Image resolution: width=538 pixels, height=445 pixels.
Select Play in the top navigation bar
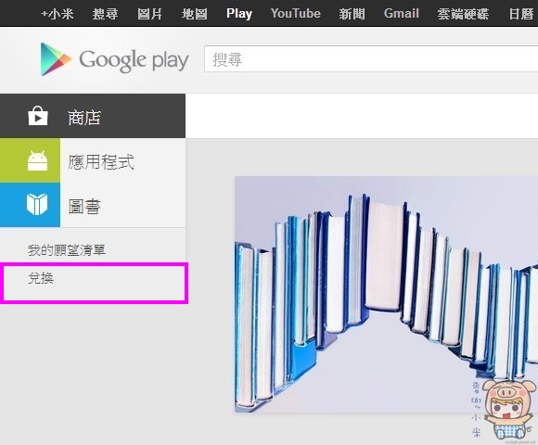[239, 14]
